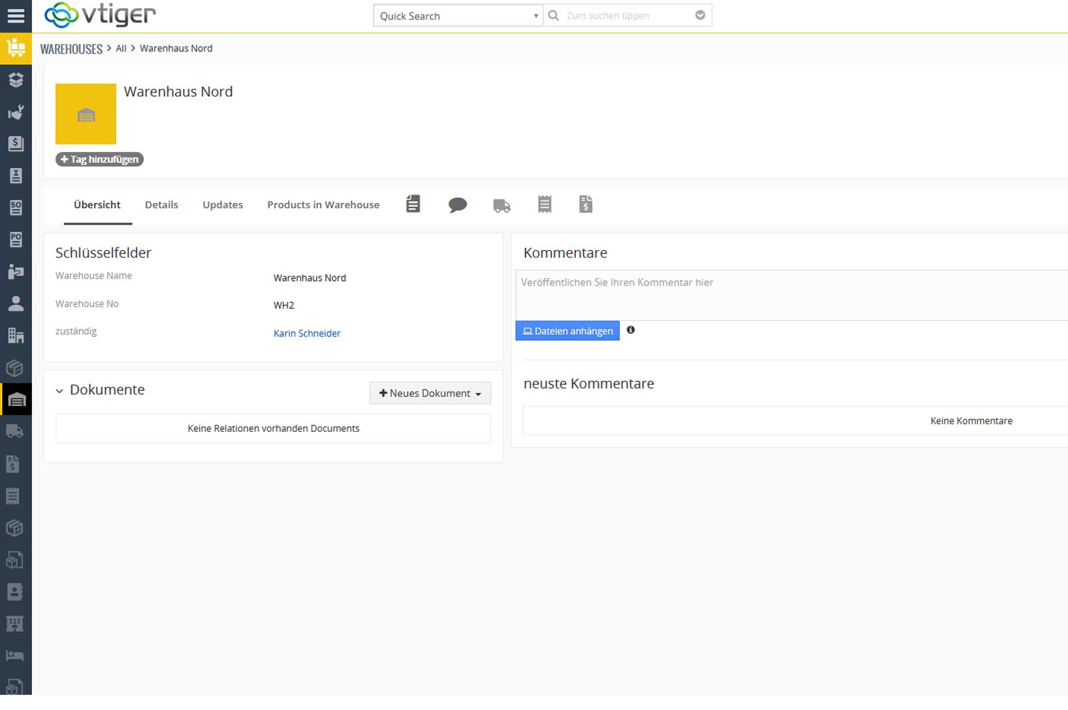Click the info icon beside Dateien anhängen

coord(630,330)
